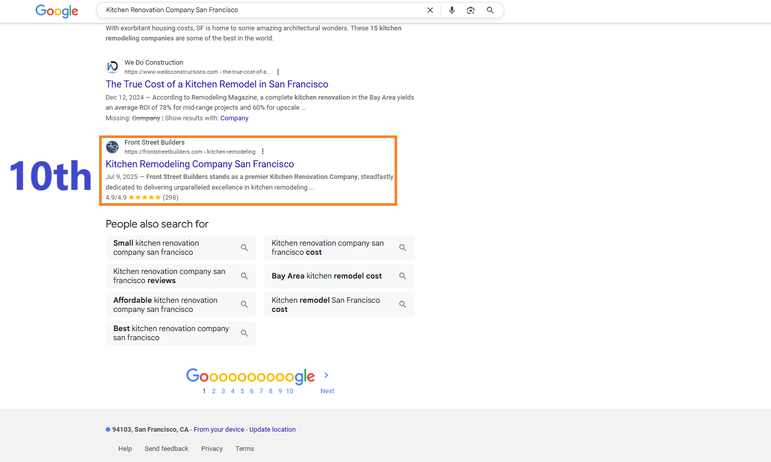Go to results page 8

coord(271,391)
